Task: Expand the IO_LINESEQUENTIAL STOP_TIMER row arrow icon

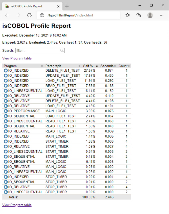Action: 6,192
